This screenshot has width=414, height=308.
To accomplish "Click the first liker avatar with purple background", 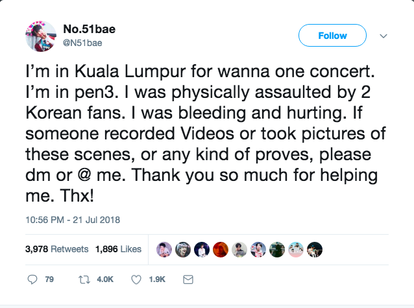I will click(165, 249).
